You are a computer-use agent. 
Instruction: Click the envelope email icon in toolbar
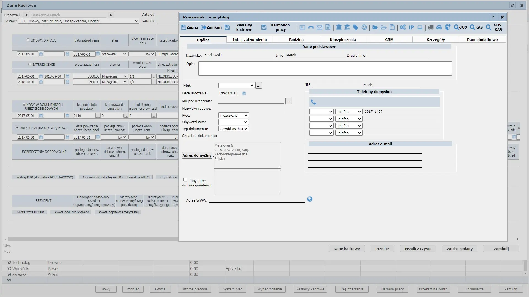click(x=319, y=27)
